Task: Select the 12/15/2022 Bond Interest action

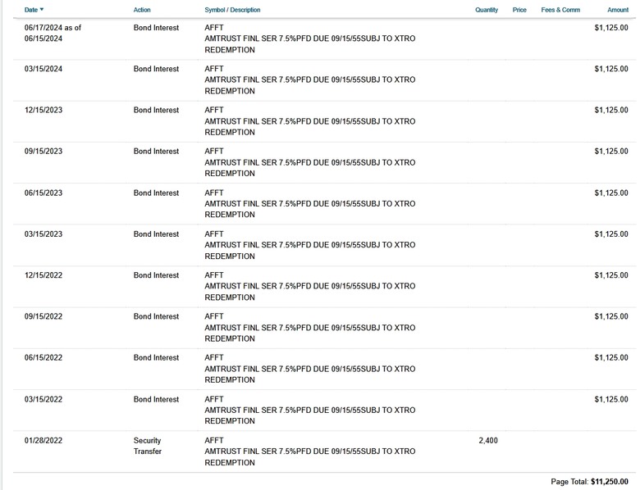Action: (x=156, y=275)
